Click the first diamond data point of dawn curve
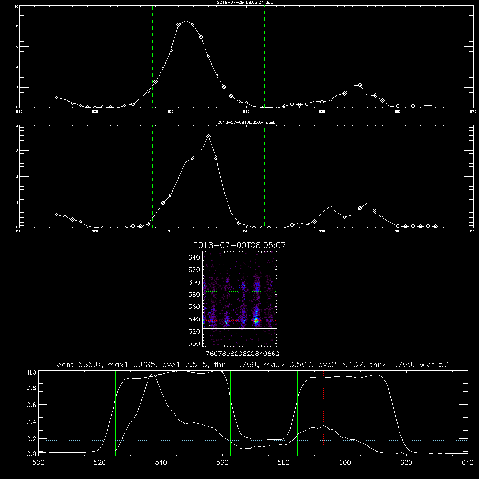Screen dimensions: 479x479 (x=57, y=97)
